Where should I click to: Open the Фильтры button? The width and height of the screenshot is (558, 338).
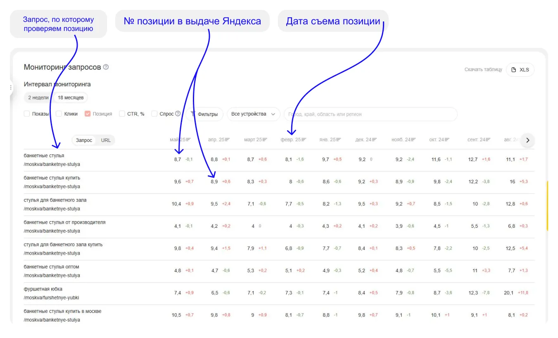click(204, 114)
